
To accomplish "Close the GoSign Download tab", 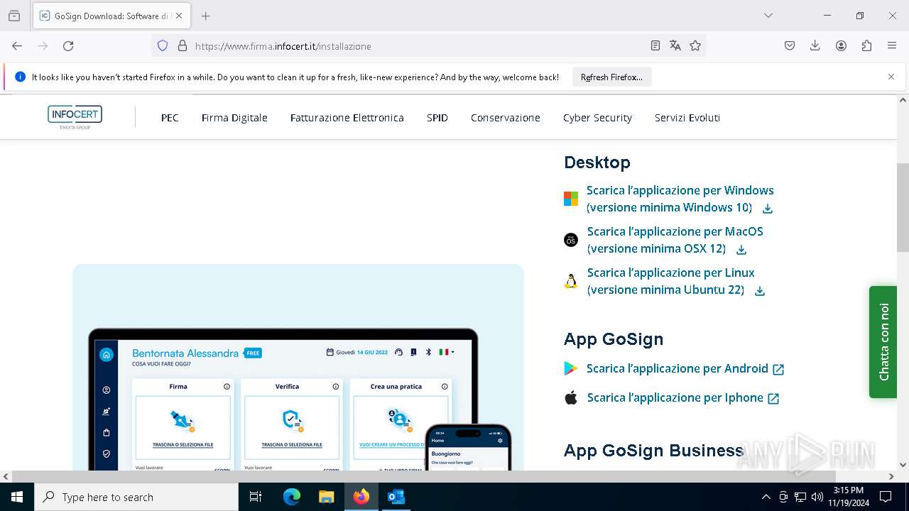I will point(179,16).
